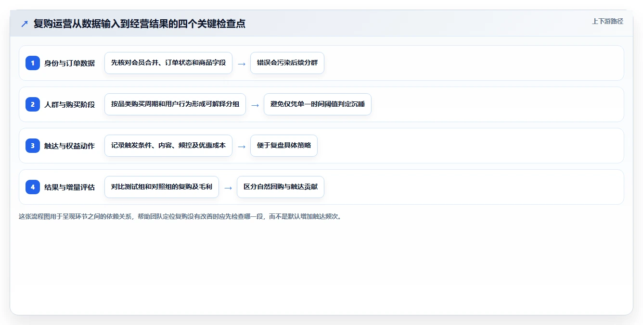Click the number 2 step badge
This screenshot has width=643, height=325.
click(33, 104)
